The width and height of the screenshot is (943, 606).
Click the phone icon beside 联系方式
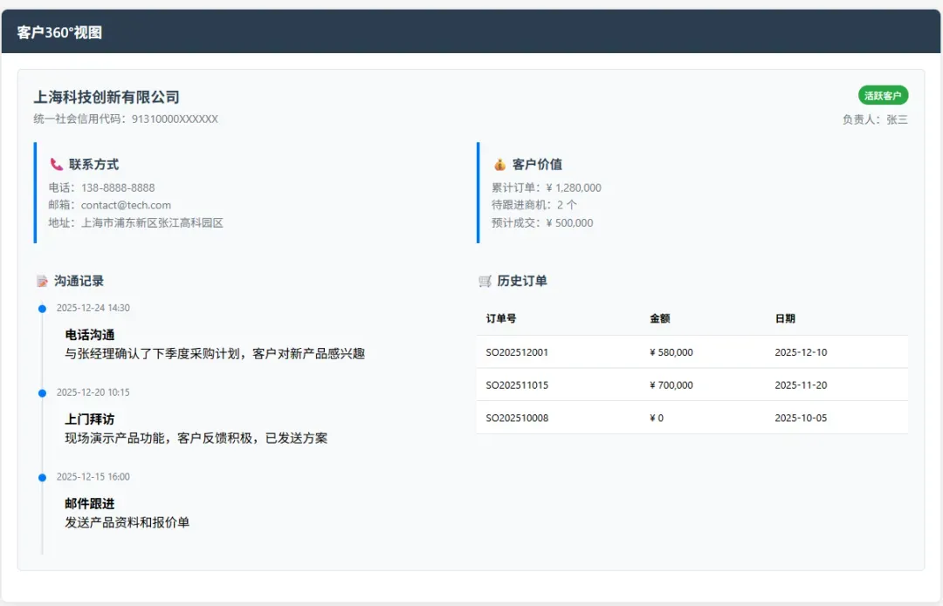point(57,164)
